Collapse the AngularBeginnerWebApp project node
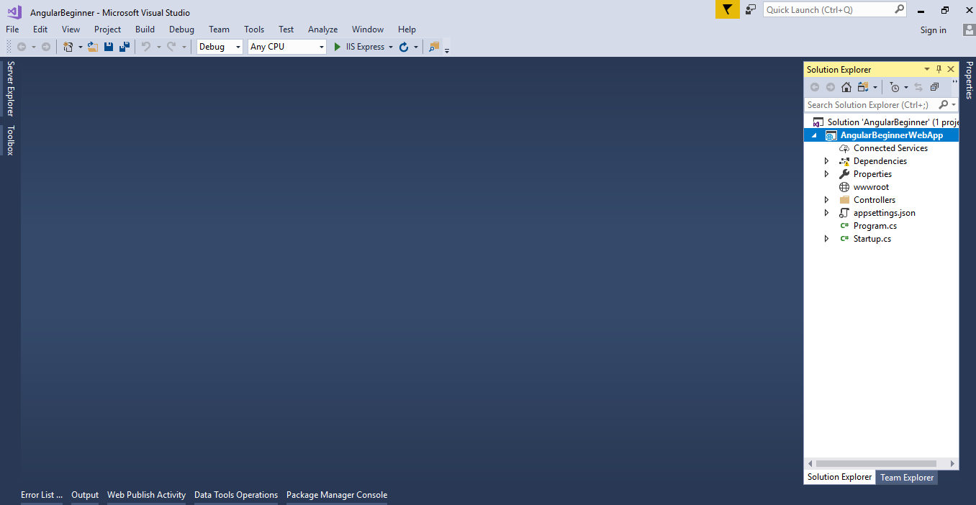 pyautogui.click(x=814, y=135)
